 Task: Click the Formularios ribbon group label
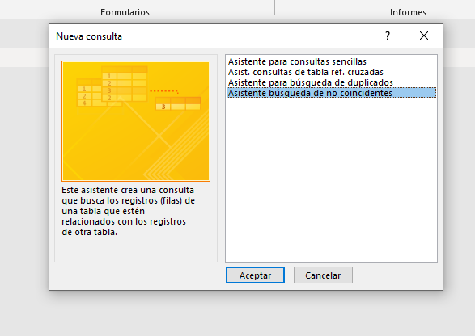(x=125, y=12)
